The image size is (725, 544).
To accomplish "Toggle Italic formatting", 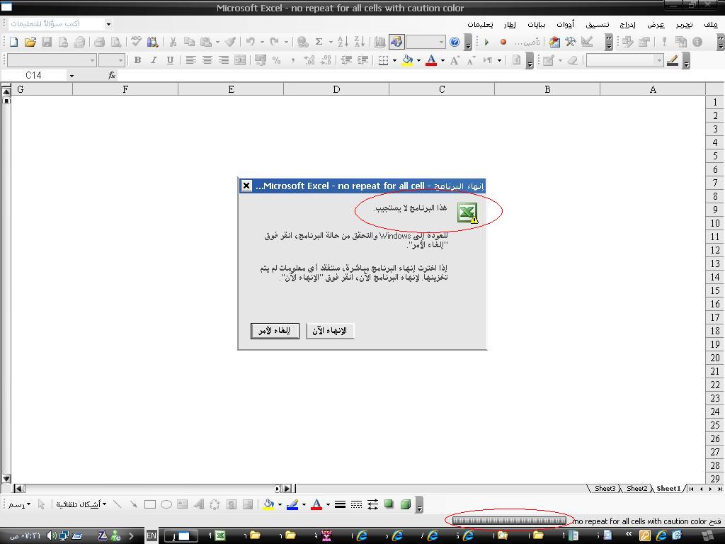I will click(x=154, y=60).
